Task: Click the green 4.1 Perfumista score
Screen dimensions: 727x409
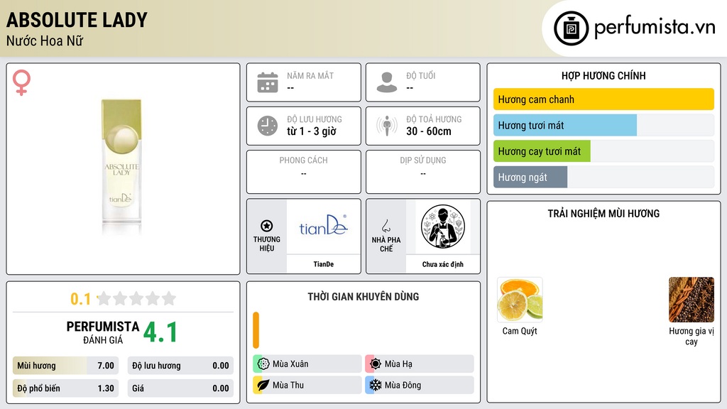Action: pos(160,332)
